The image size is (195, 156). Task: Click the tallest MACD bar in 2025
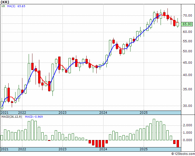154,130
